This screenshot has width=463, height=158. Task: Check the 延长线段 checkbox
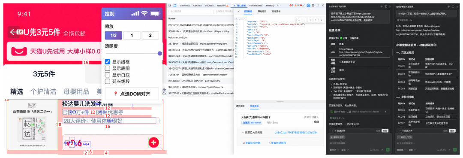pyautogui.click(x=108, y=82)
